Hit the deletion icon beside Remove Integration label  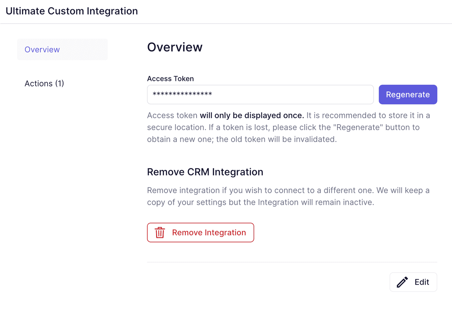(x=160, y=232)
